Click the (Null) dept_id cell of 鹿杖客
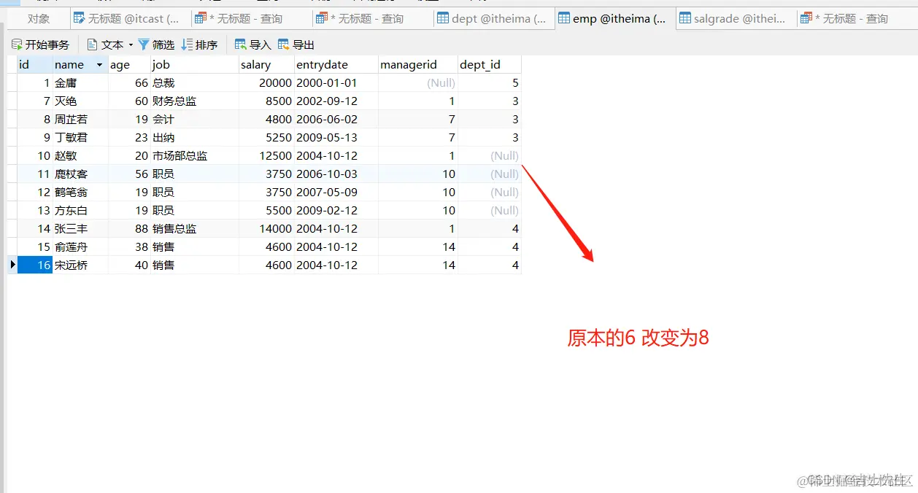Viewport: 918px width, 493px height. (490, 174)
